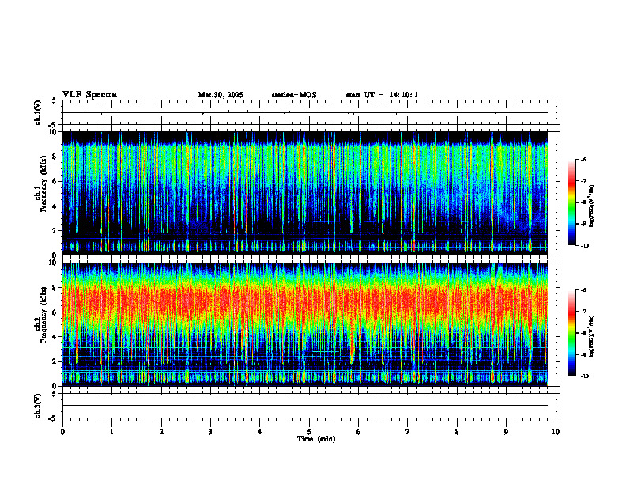Image resolution: width=626 pixels, height=484 pixels.
Task: Click the time axis tick label 4
Action: coord(259,432)
